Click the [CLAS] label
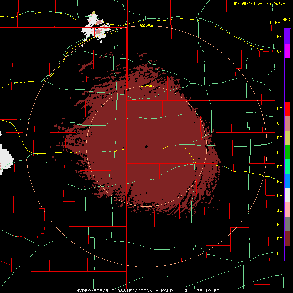 [275, 22]
